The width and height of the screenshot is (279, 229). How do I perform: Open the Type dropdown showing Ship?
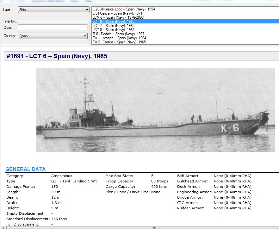pyautogui.click(x=53, y=10)
